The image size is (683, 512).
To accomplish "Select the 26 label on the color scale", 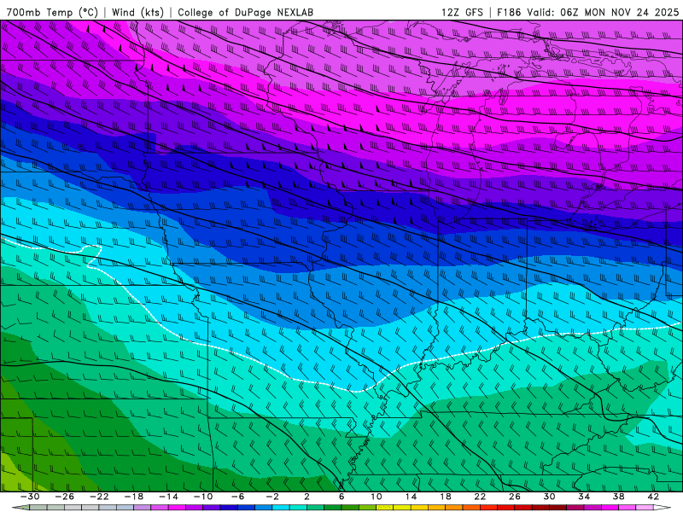I will point(515,497).
